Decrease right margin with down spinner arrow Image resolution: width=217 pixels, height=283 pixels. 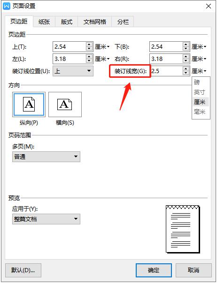coord(186,61)
